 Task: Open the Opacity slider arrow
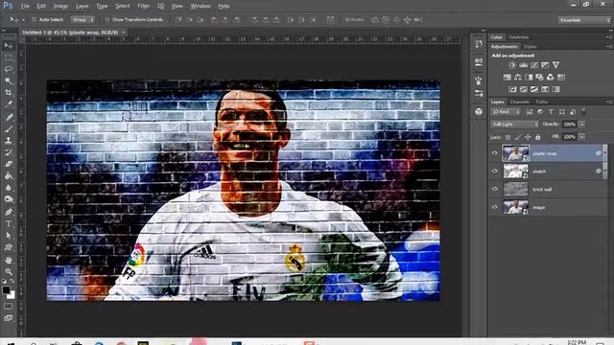[x=581, y=125]
